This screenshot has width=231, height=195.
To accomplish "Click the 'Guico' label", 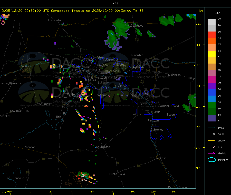I will click(157, 72).
